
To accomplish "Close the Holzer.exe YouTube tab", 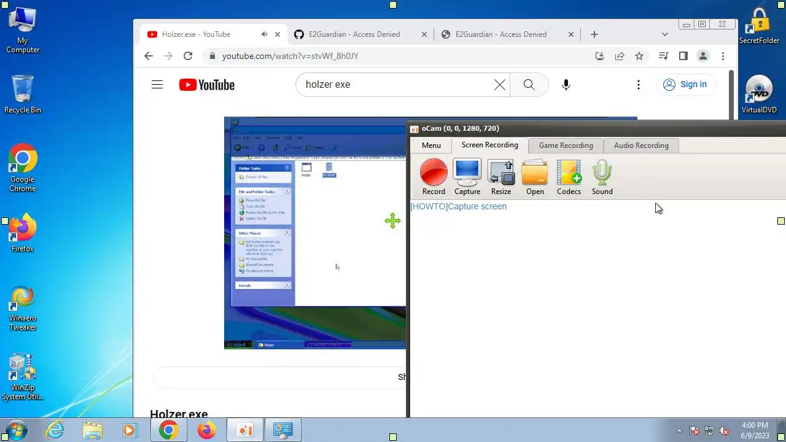I will tap(278, 34).
